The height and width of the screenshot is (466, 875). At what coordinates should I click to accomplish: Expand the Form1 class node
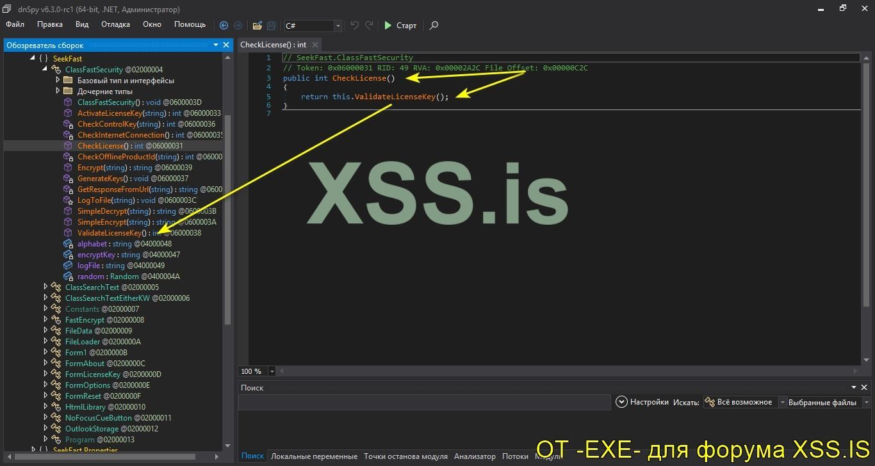pyautogui.click(x=45, y=353)
